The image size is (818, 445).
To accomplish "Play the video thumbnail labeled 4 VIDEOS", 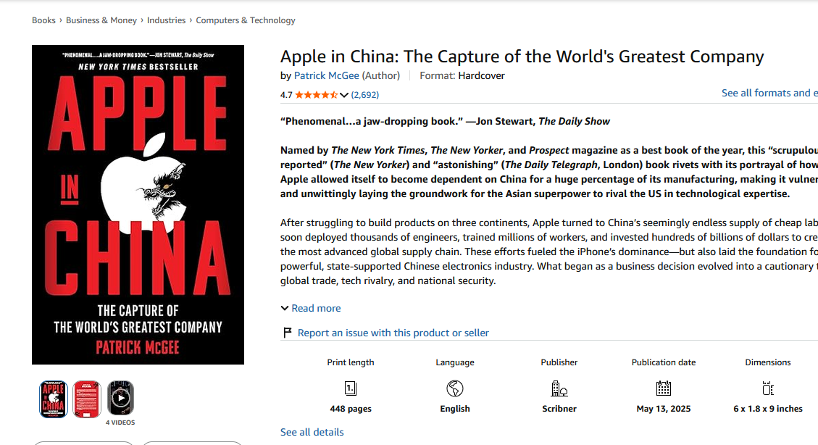I will (x=120, y=399).
